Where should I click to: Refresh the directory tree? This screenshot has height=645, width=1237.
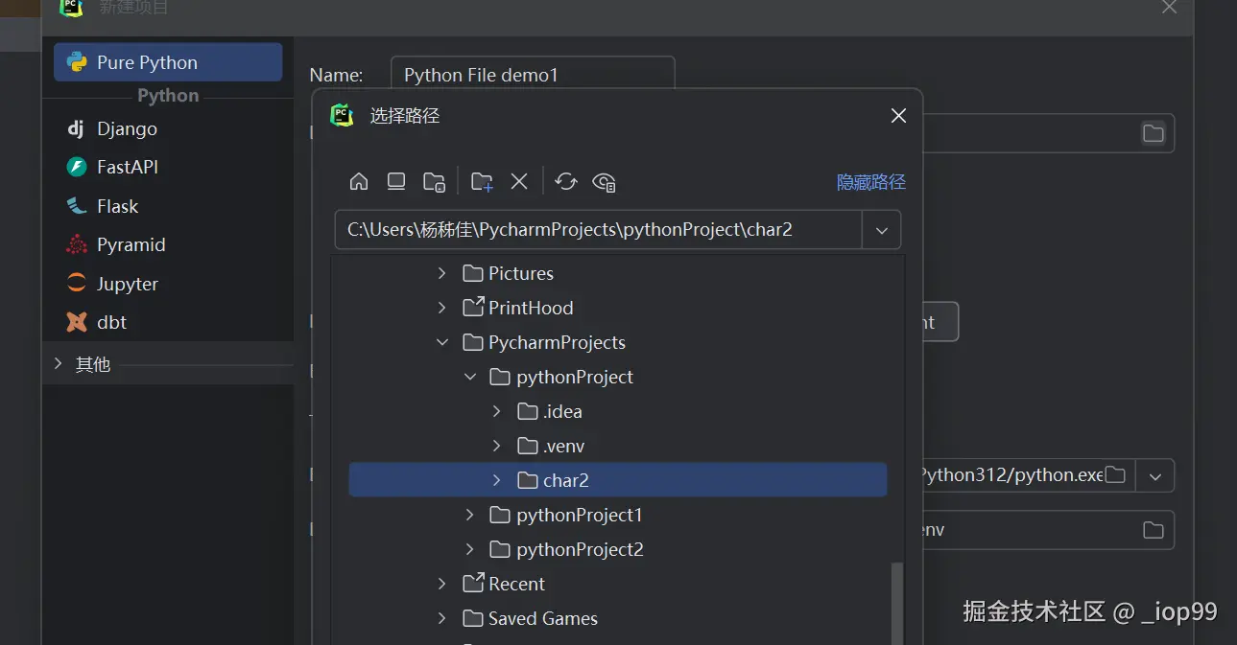click(566, 181)
